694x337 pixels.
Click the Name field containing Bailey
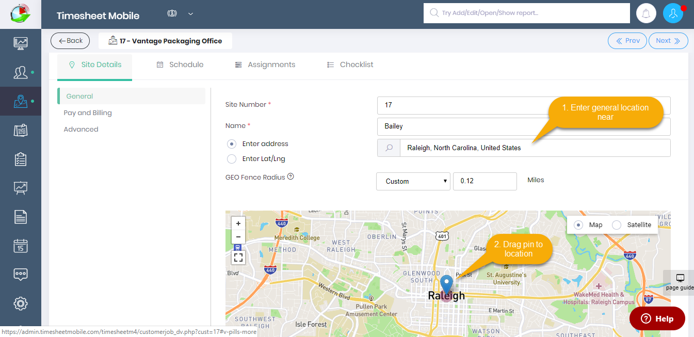(524, 126)
